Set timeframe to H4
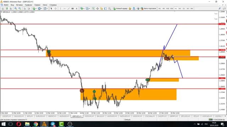 point(180,8)
